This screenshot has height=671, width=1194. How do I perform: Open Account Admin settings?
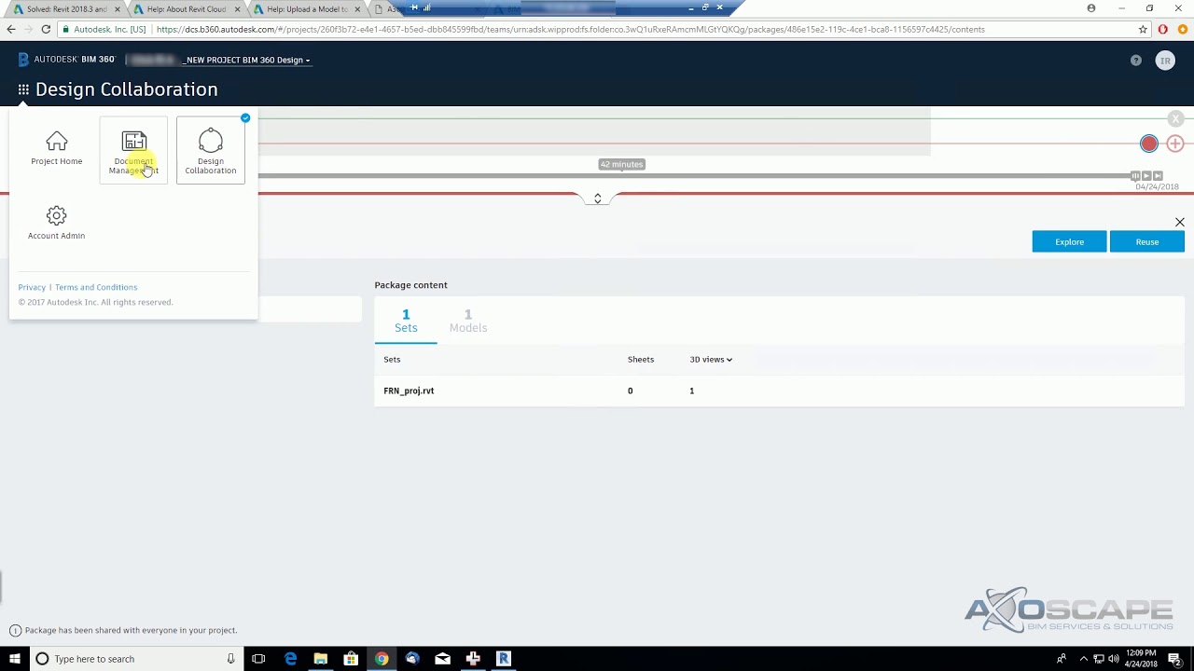point(57,224)
